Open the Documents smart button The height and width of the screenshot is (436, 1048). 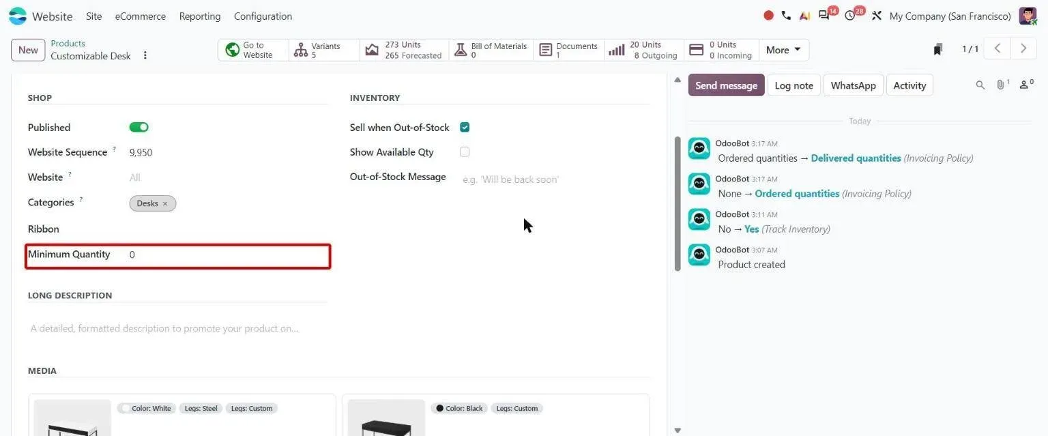[x=569, y=50]
